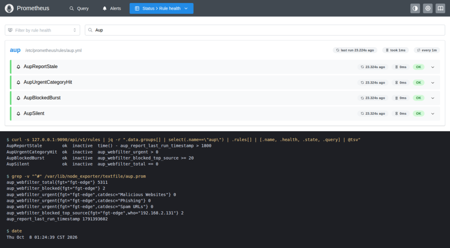The image size is (450, 248).
Task: Click the search field containing Aup
Action: (265, 30)
